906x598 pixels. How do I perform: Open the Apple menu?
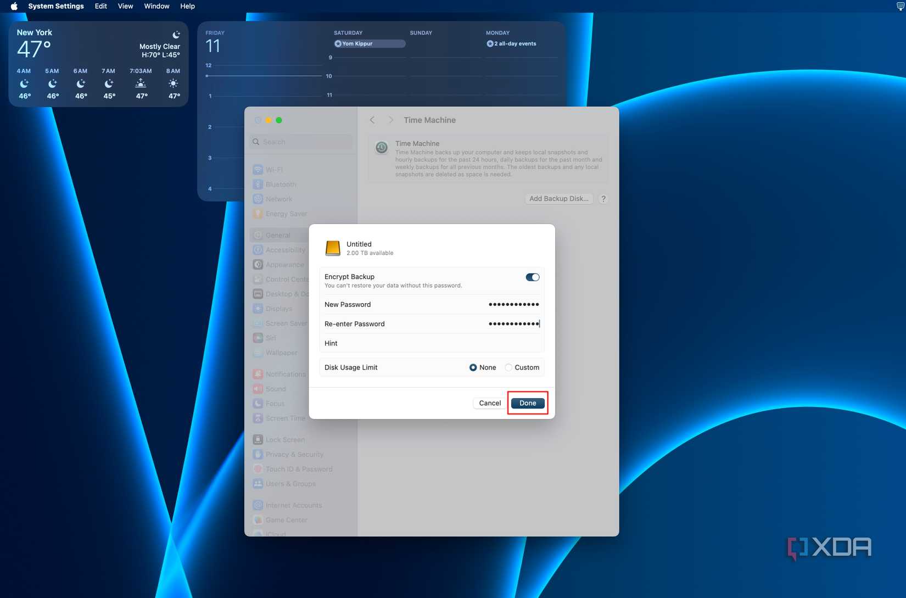coord(14,6)
